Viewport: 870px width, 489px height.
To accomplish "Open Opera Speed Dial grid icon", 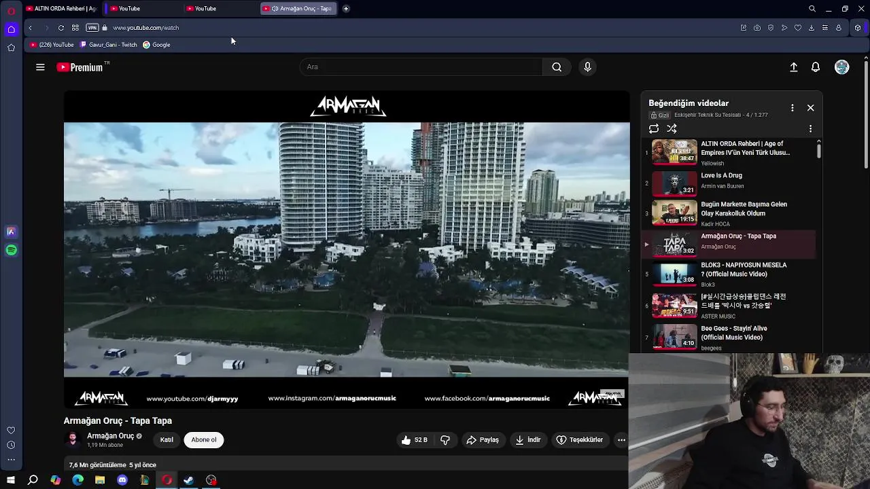I will pos(75,28).
